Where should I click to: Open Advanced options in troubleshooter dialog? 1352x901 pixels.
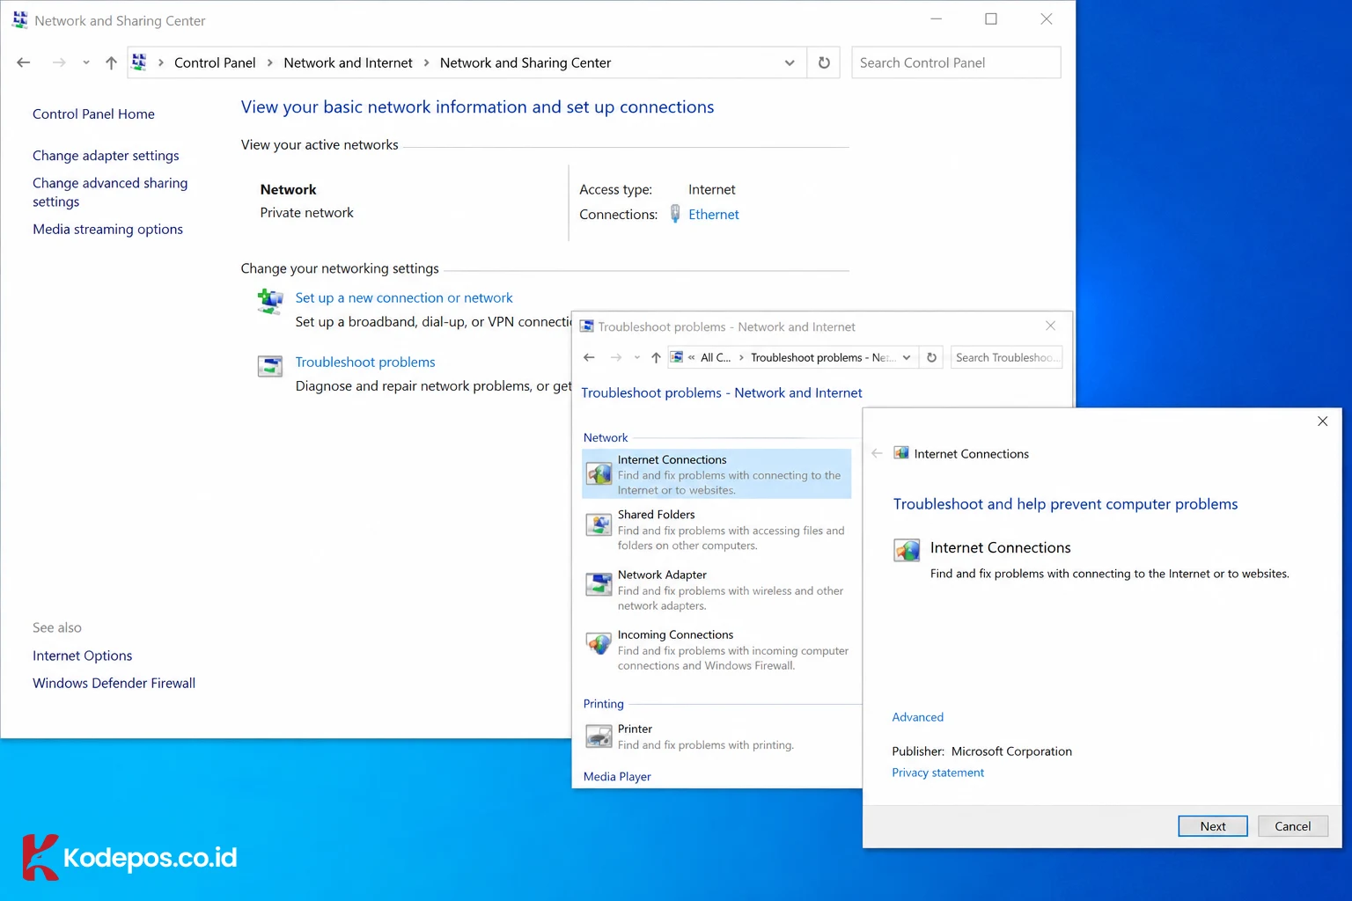pos(917,717)
